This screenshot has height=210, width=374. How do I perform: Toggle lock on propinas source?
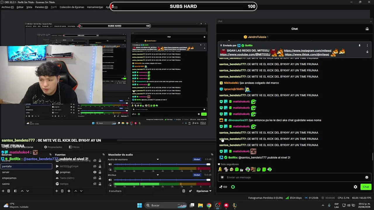click(100, 172)
